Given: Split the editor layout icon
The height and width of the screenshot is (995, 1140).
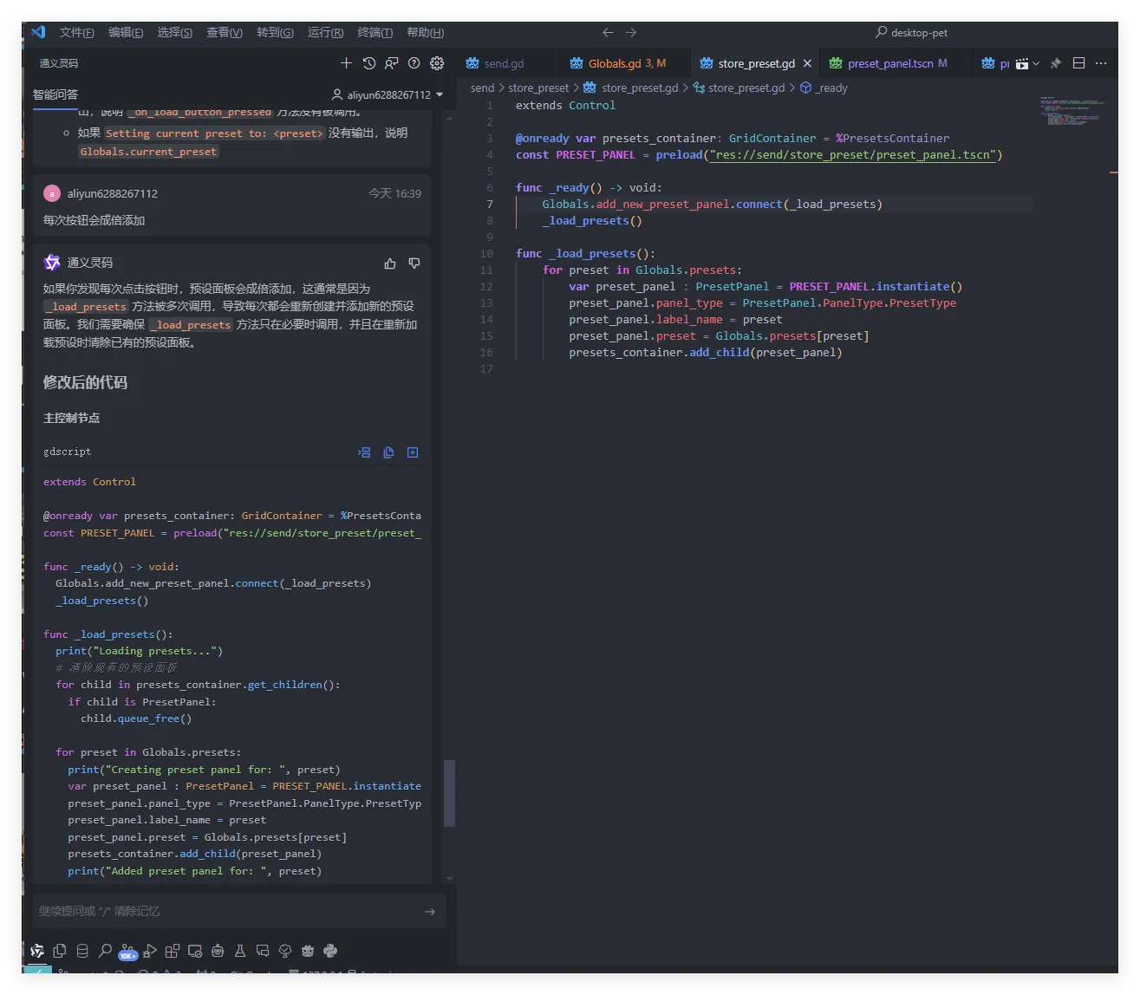Looking at the screenshot, I should [1079, 63].
